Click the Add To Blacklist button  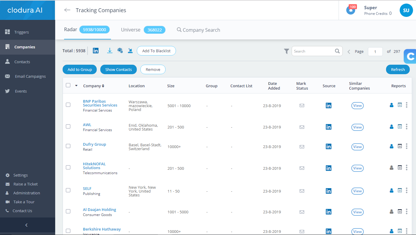pos(156,51)
